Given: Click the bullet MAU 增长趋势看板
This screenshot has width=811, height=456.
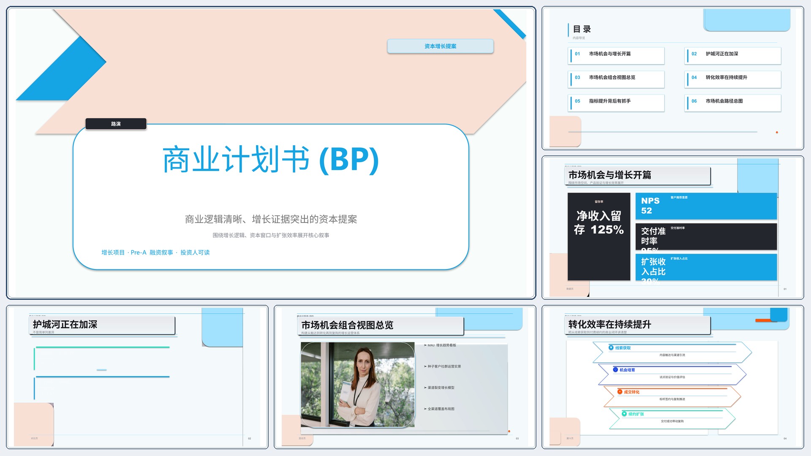Looking at the screenshot, I should (441, 345).
